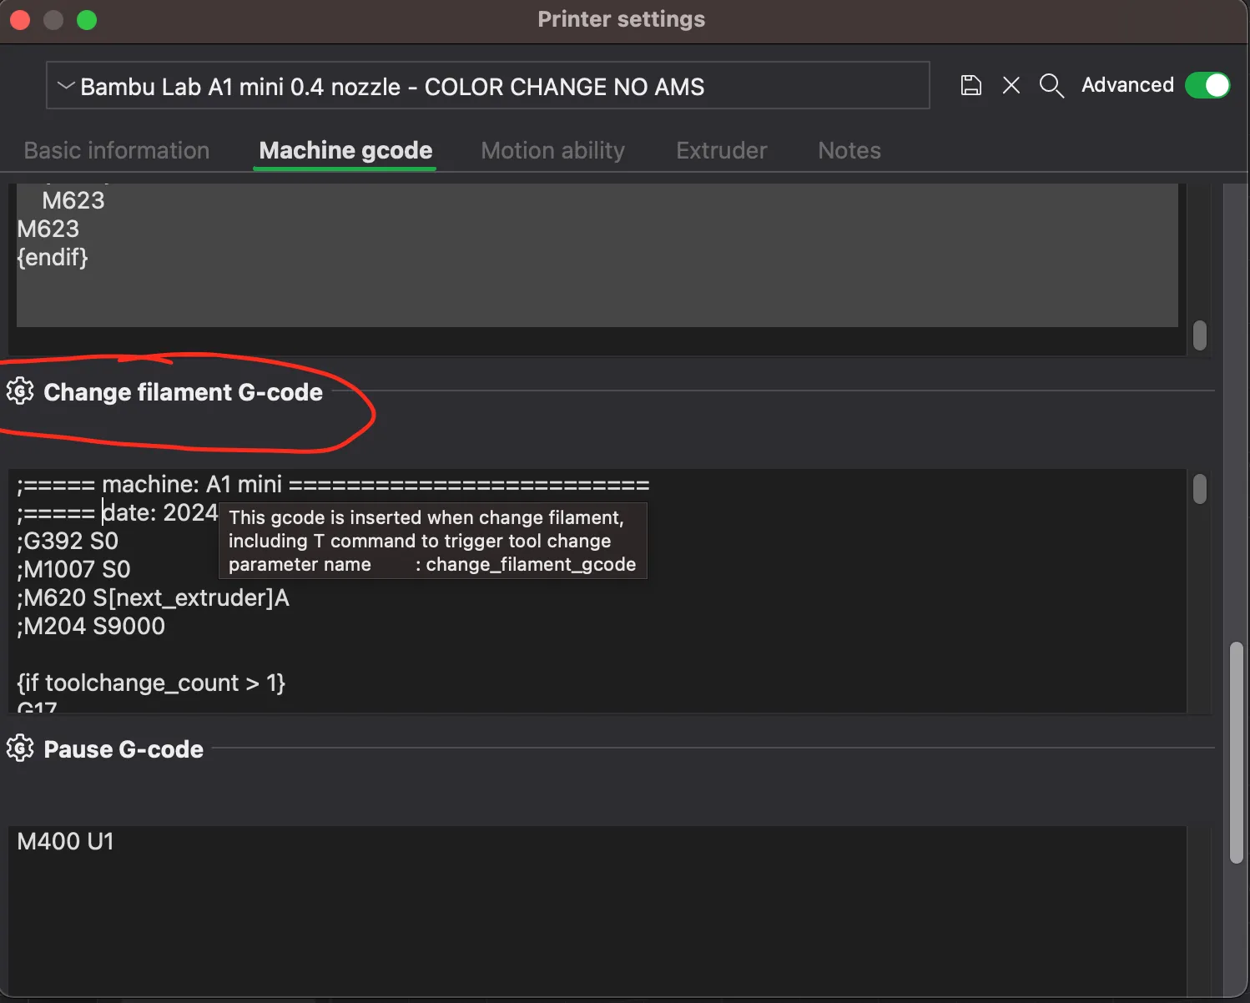Click the Change filament G-code gear icon
Image resolution: width=1250 pixels, height=1003 pixels.
click(x=20, y=391)
